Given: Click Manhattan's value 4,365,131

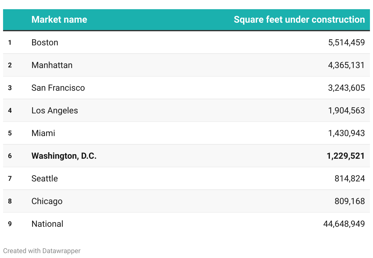Looking at the screenshot, I should 346,65.
